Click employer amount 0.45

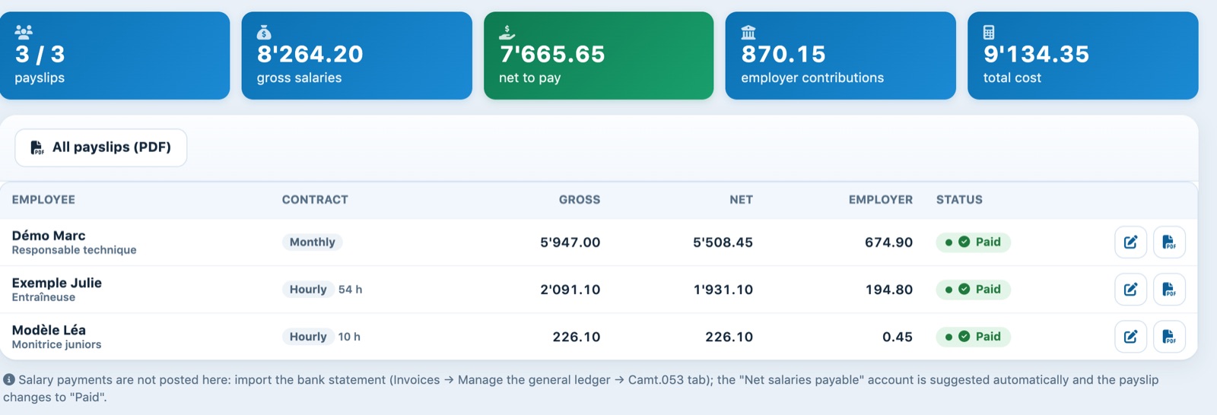898,337
